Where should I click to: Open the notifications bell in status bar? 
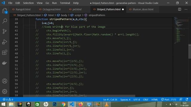(187, 100)
